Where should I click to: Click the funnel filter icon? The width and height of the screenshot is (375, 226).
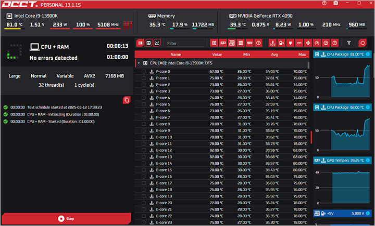tap(348, 43)
